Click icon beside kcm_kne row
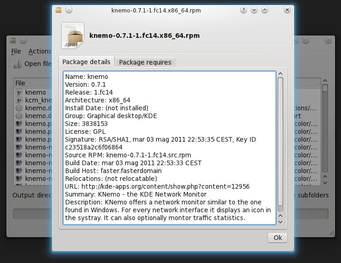The image size is (341, 263). click(19, 100)
